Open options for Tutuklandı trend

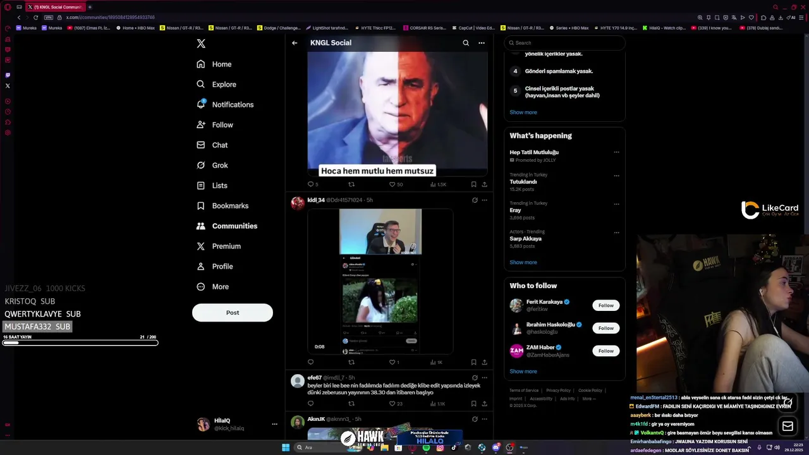point(616,176)
